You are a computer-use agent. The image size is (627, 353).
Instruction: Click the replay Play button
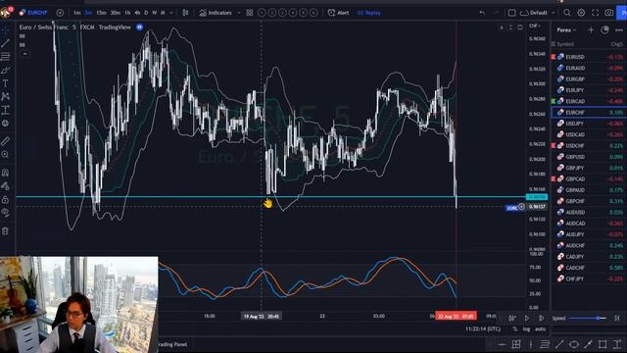pyautogui.click(x=527, y=318)
